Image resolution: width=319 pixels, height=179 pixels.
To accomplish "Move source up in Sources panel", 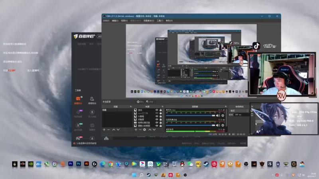I will tap(150, 130).
